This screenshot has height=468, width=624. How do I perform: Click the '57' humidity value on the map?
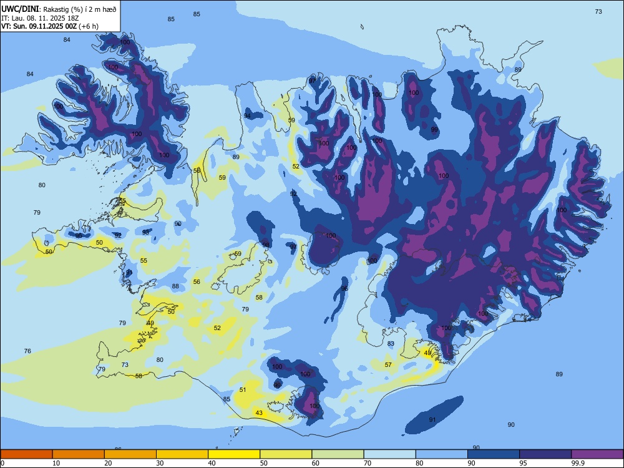388,364
